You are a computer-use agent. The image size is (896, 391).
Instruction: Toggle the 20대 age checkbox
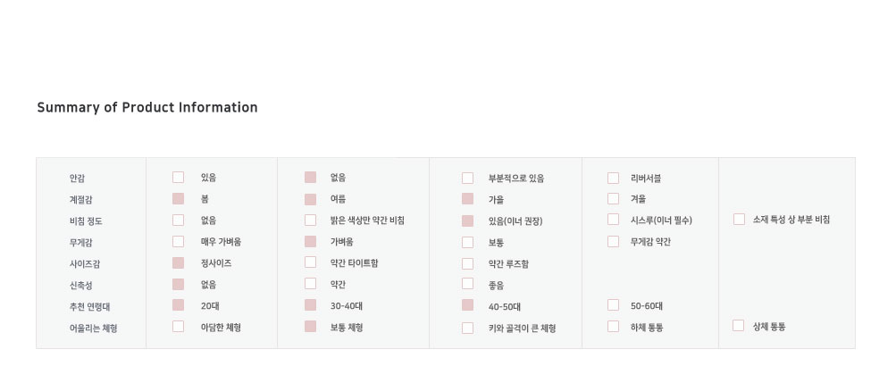(179, 305)
